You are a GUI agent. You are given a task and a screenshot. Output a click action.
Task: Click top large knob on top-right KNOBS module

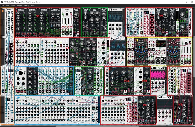(x=183, y=14)
